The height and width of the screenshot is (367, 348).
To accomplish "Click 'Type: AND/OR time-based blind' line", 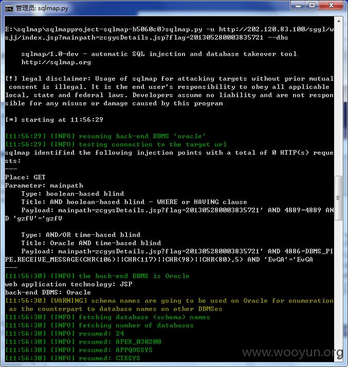I will (x=81, y=235).
